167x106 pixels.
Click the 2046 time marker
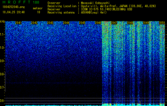[x=98, y=23]
